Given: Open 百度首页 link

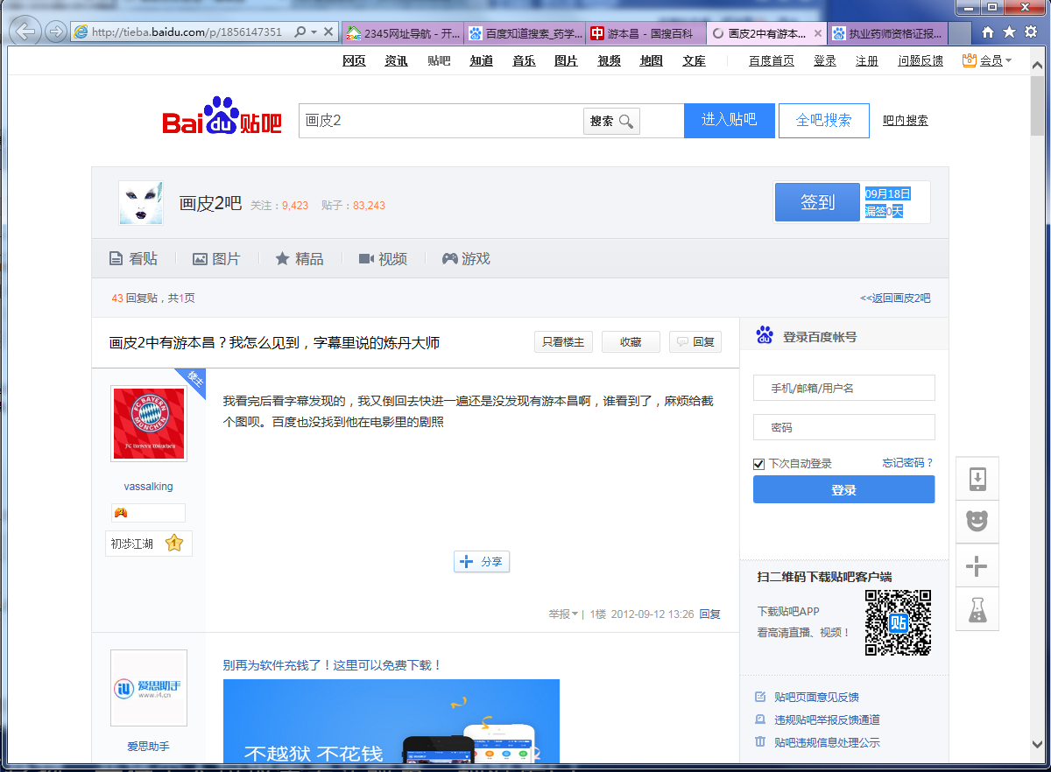Looking at the screenshot, I should click(x=772, y=60).
